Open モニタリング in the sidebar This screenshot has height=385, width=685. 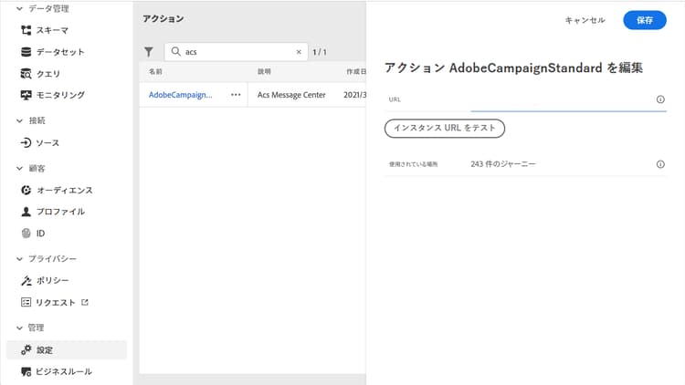click(60, 95)
